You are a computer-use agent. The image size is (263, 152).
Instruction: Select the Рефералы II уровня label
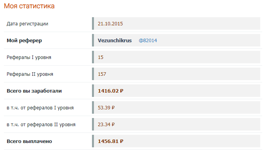(x=30, y=74)
